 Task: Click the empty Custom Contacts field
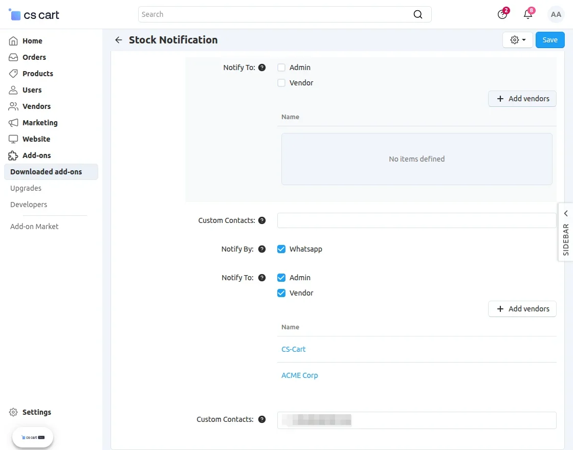click(416, 220)
